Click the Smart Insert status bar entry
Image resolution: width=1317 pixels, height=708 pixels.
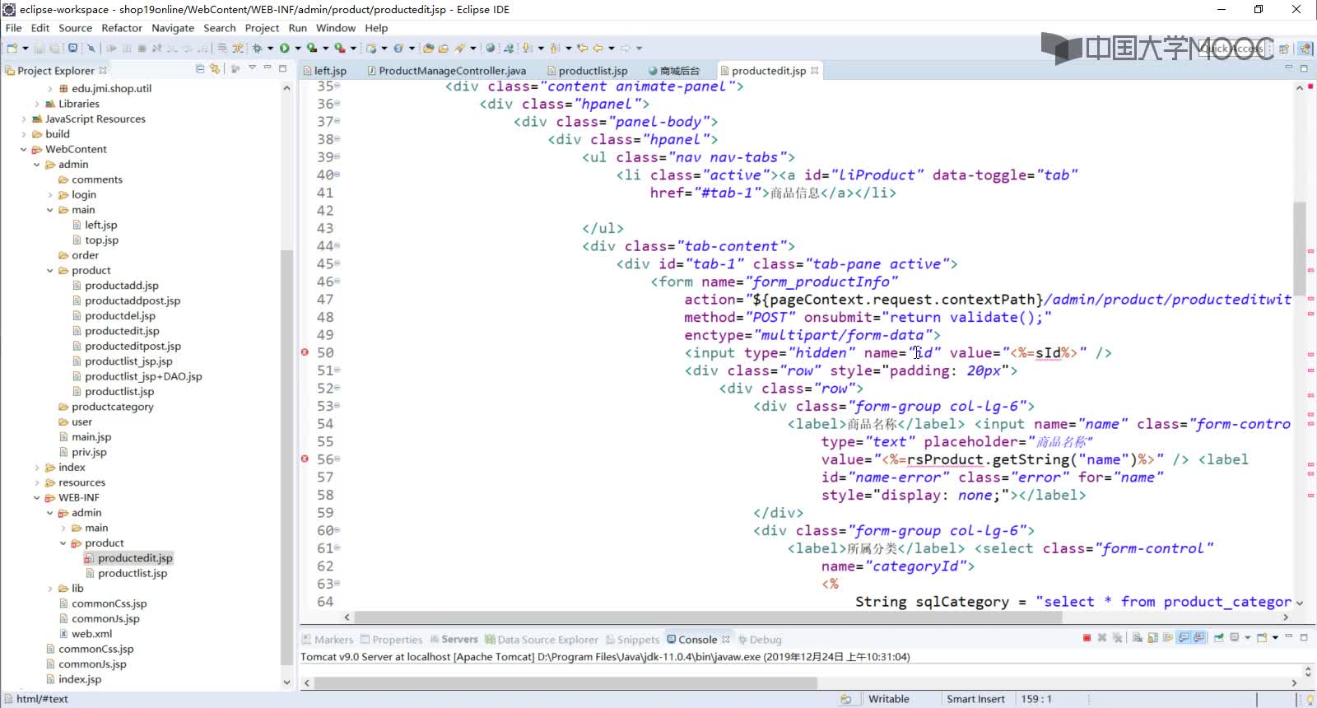[976, 699]
